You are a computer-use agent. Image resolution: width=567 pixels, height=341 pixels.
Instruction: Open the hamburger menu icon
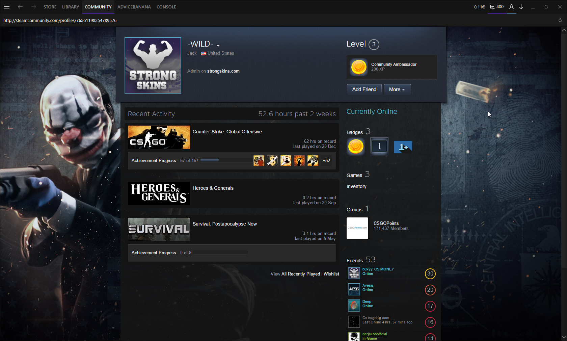click(x=7, y=7)
